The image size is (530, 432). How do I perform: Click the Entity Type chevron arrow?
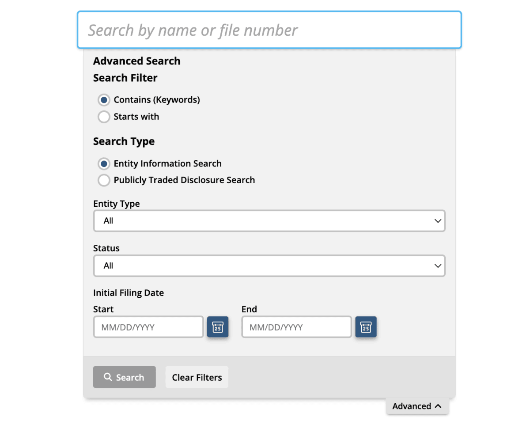point(438,221)
